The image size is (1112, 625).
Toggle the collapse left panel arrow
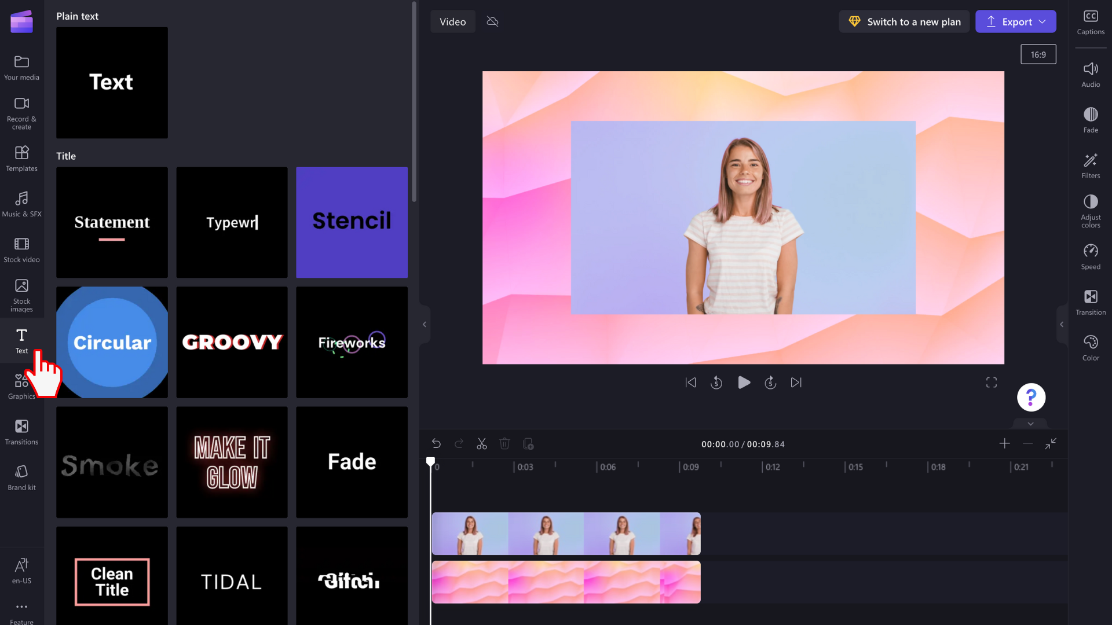pyautogui.click(x=425, y=324)
